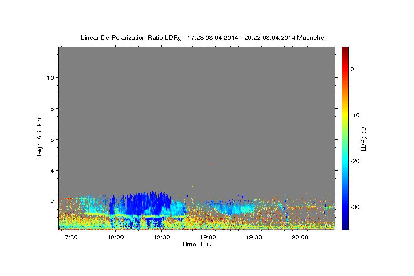Viewport: 414px width, 276px height.
Task: Click the plot title "Linear De-Polarization Ratio LDRg"
Action: pos(131,38)
